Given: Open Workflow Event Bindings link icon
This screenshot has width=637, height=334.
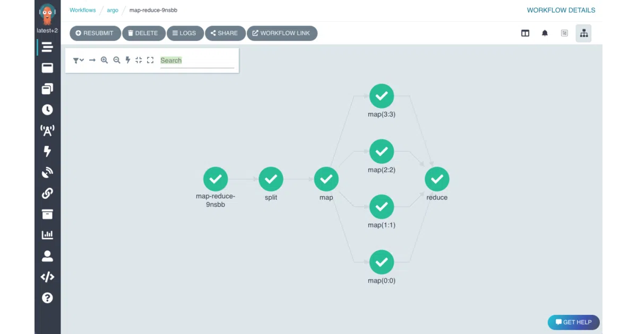Looking at the screenshot, I should point(47,193).
